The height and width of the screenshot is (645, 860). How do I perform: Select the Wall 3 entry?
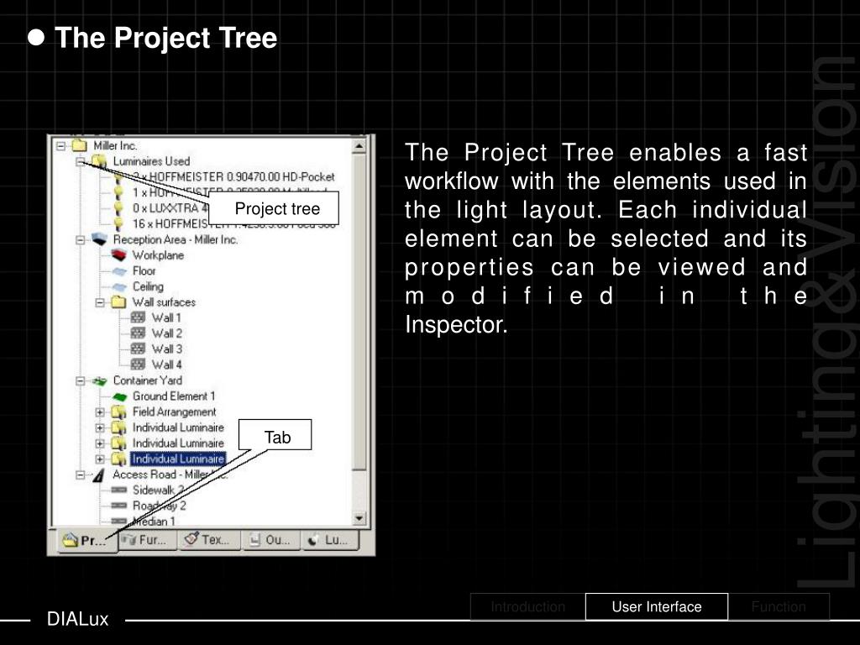(x=167, y=349)
